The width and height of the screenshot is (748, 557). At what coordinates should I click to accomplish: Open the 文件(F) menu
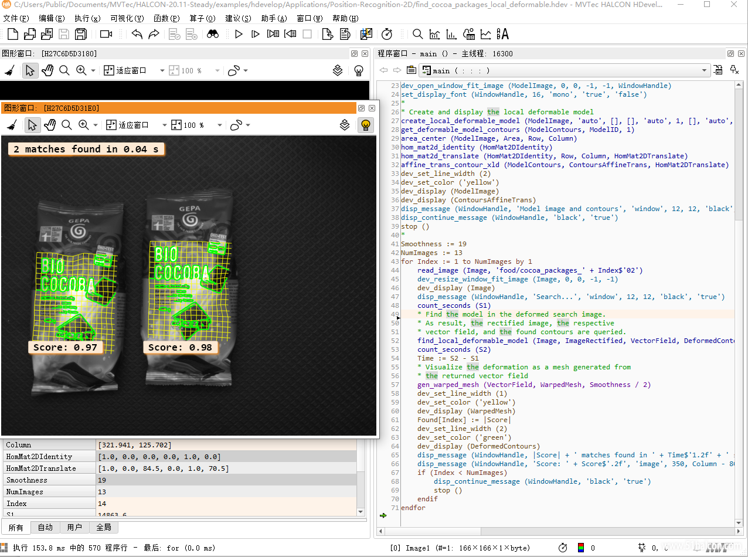[x=16, y=18]
